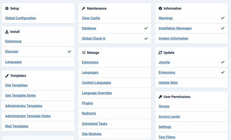
Task: Select the Plugins manage link
Action: (87, 103)
